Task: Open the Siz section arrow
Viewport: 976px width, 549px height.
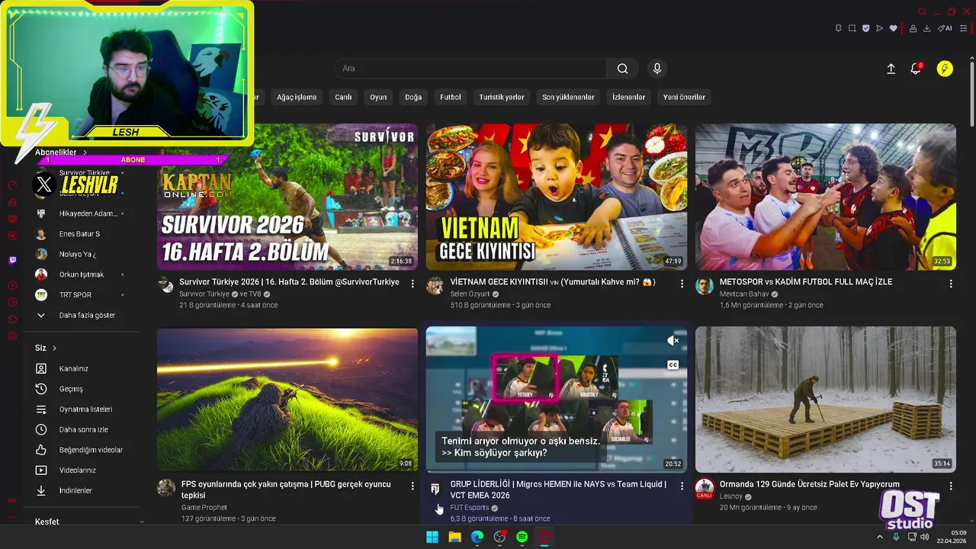Action: tap(54, 348)
